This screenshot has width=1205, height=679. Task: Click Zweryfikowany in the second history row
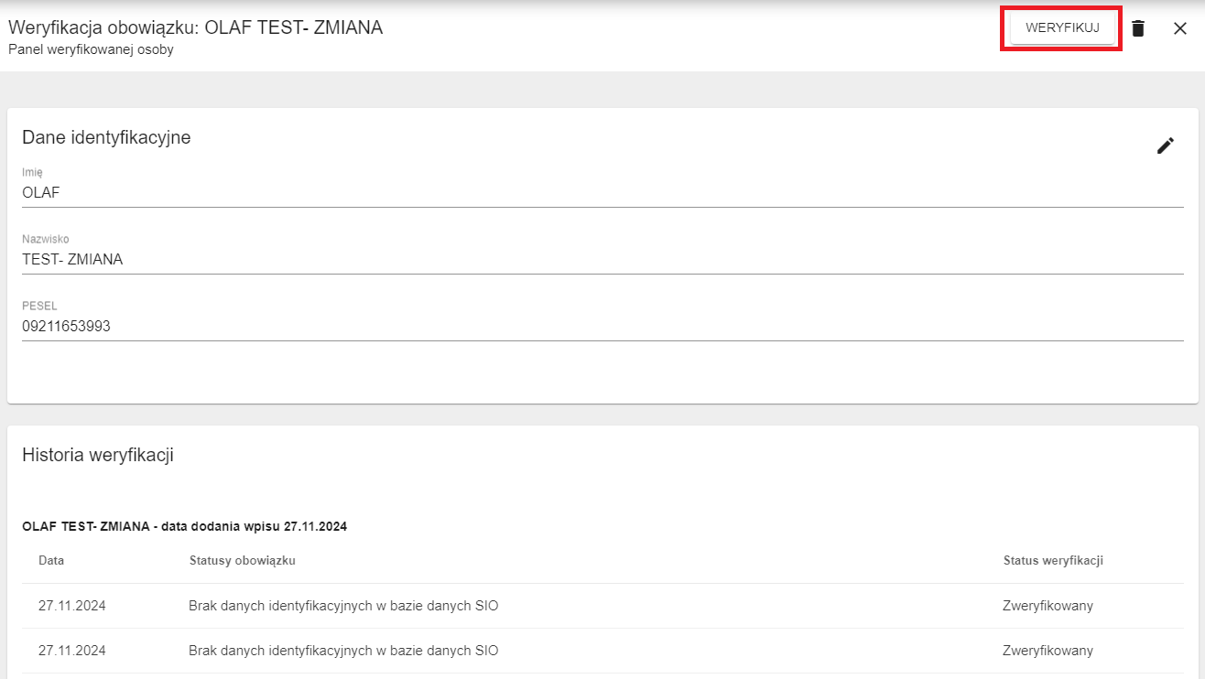[1048, 651]
